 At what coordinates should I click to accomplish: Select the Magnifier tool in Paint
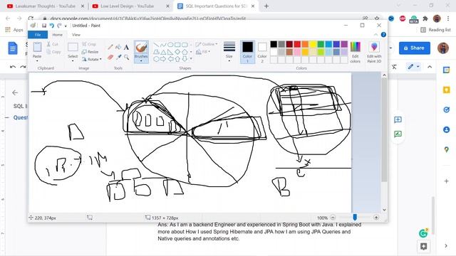(127, 57)
